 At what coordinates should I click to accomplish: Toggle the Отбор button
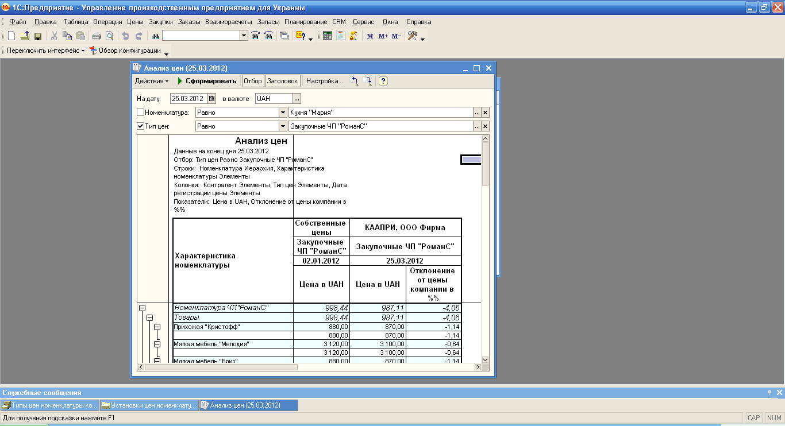click(253, 81)
